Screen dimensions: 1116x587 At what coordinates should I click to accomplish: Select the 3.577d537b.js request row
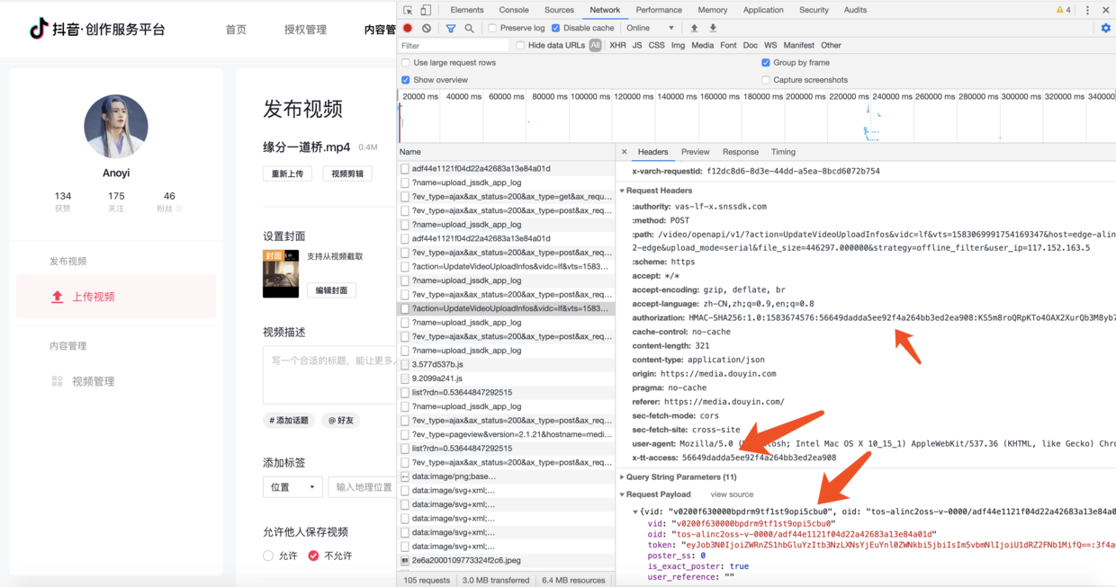[x=506, y=364]
